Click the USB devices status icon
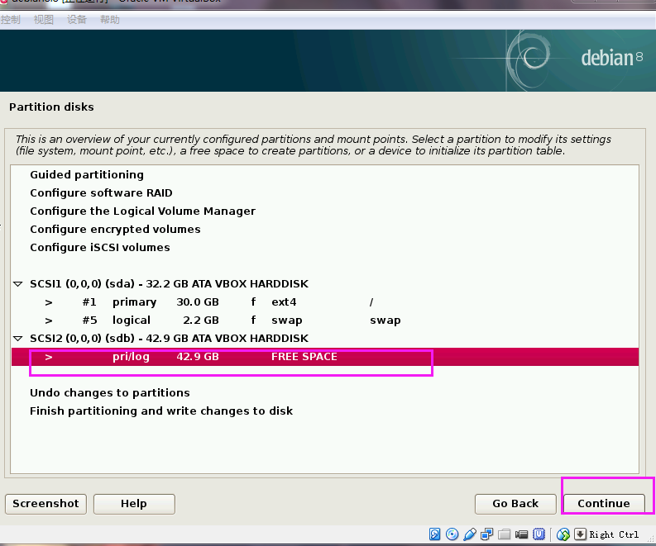The width and height of the screenshot is (656, 546). [x=469, y=534]
